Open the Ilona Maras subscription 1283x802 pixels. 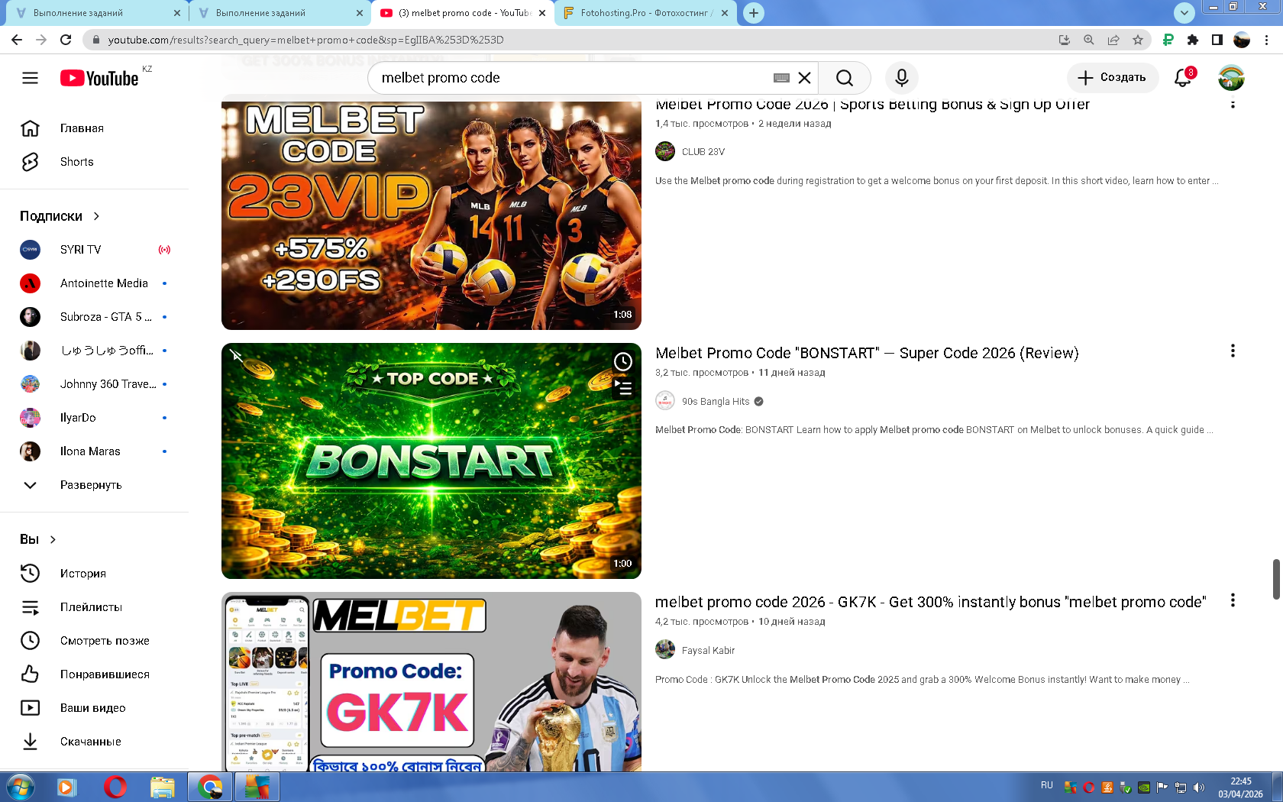pos(95,451)
